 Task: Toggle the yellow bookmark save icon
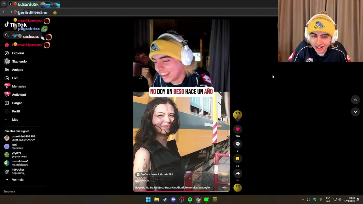point(238,159)
